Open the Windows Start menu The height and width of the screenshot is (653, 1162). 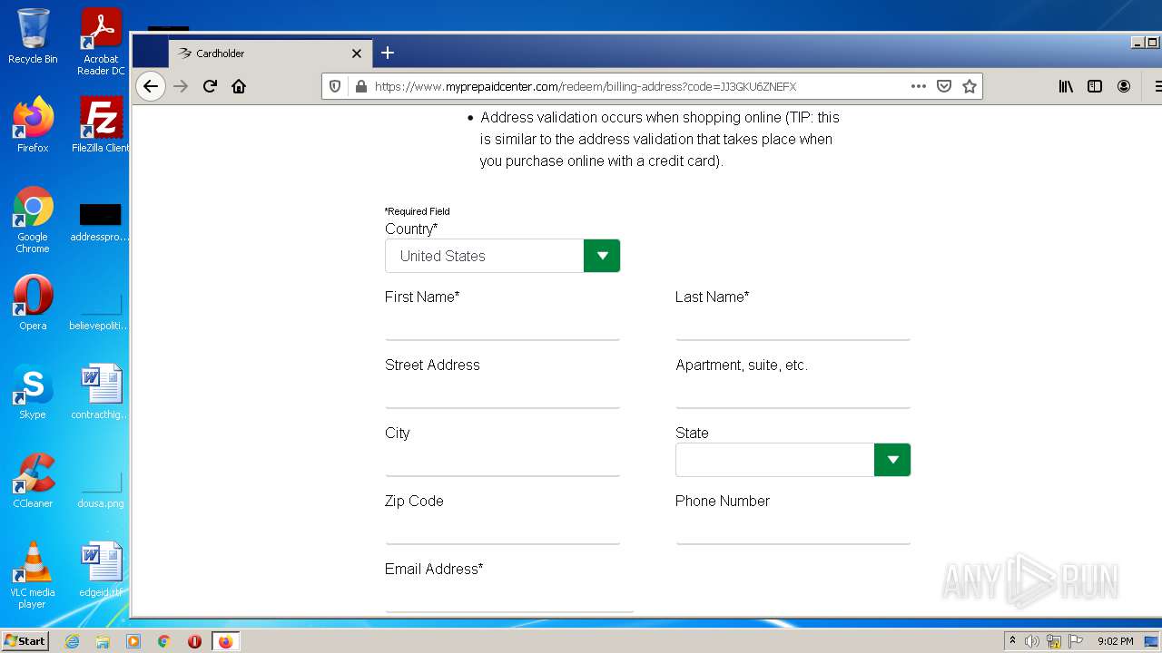25,641
